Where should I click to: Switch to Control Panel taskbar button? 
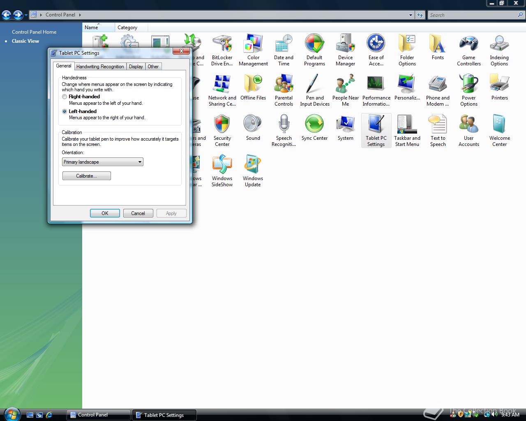99,415
